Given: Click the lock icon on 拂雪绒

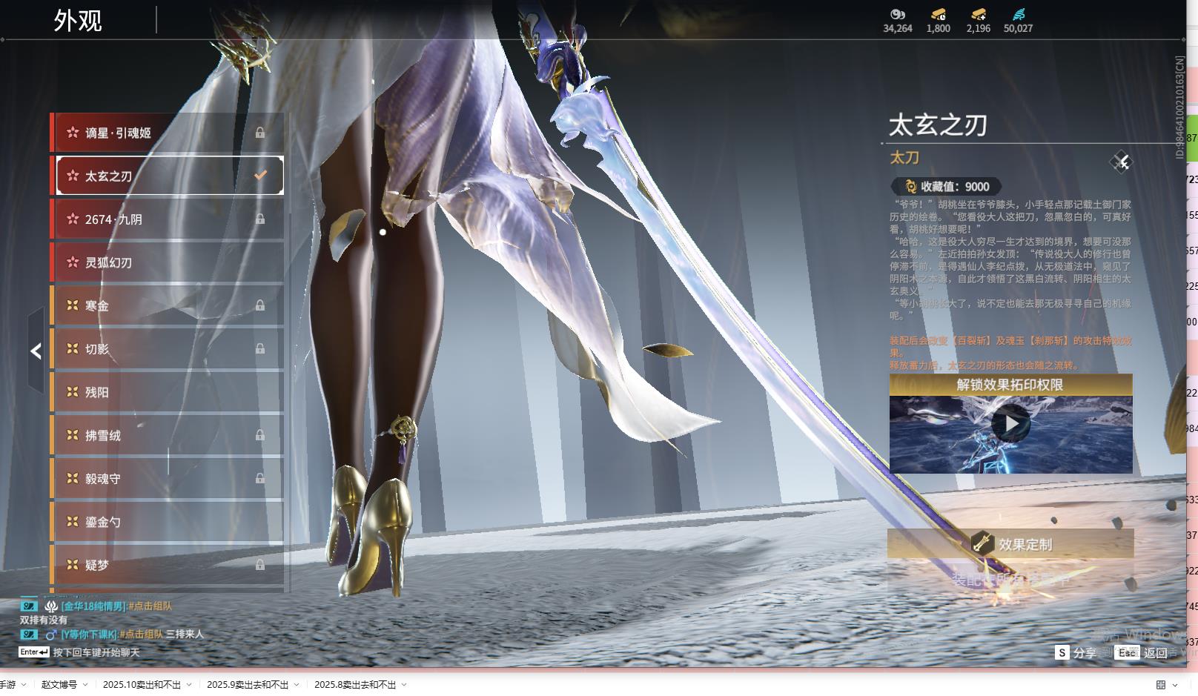Looking at the screenshot, I should pyautogui.click(x=260, y=435).
